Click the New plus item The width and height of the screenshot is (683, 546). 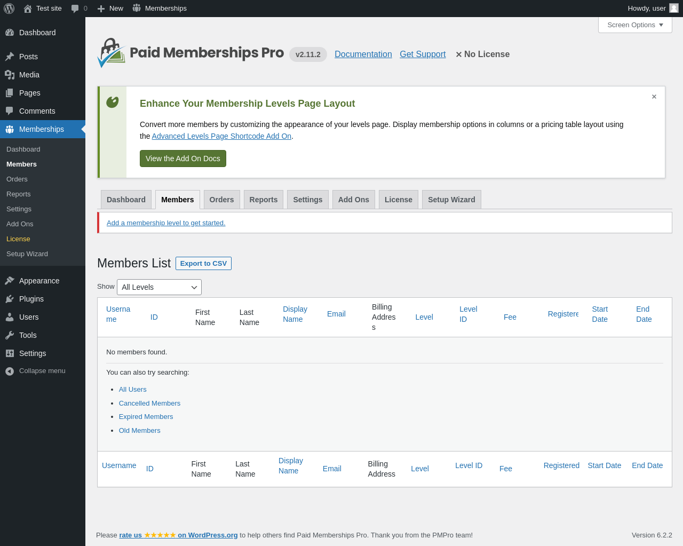click(x=110, y=9)
